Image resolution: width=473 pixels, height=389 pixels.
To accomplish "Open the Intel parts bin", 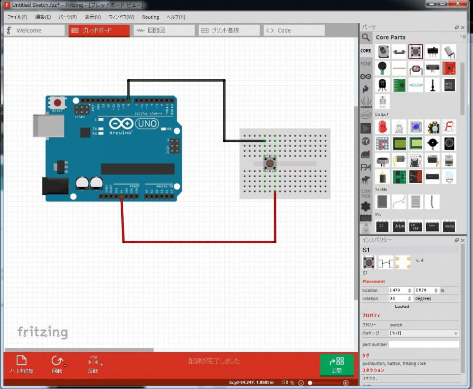I will (366, 115).
